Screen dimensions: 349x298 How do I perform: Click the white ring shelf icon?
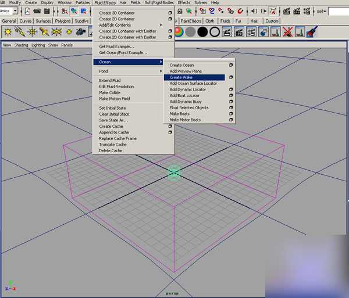tap(215, 32)
